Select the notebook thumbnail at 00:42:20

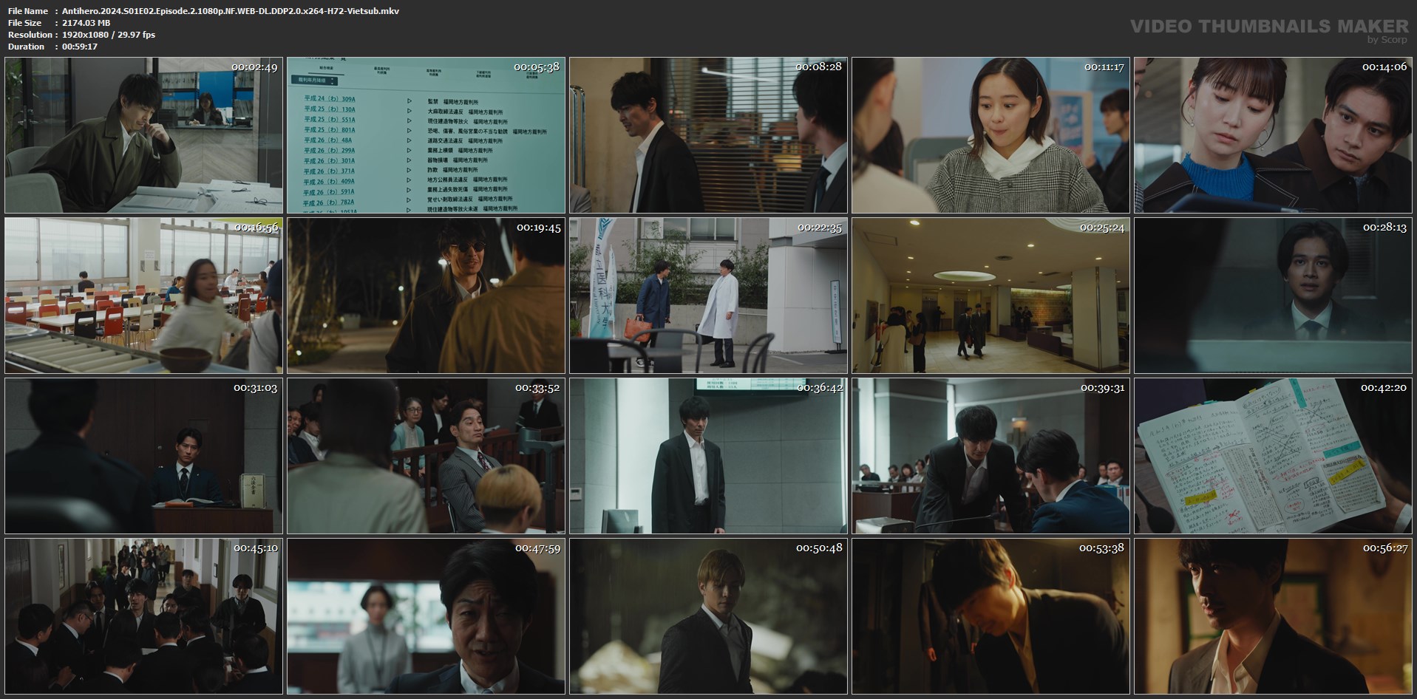click(x=1273, y=456)
